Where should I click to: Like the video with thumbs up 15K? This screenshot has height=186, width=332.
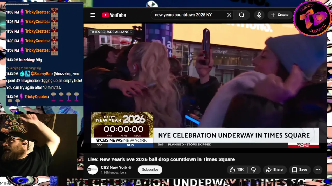pyautogui.click(x=237, y=170)
